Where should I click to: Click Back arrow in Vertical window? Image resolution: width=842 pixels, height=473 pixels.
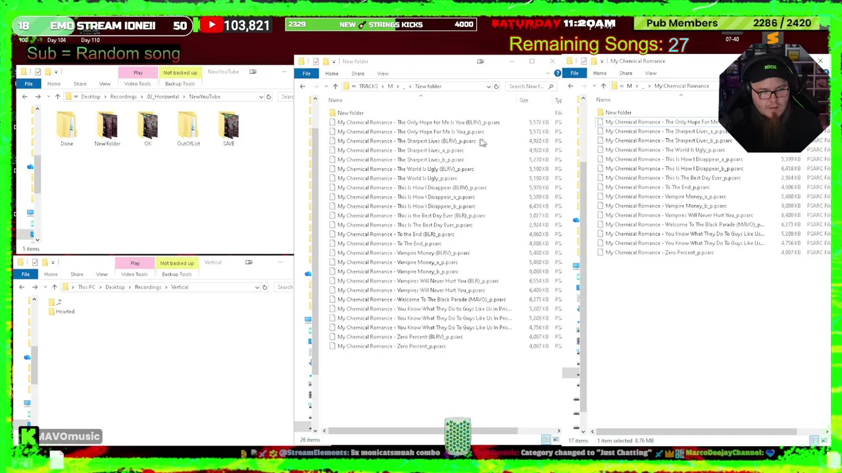22,287
